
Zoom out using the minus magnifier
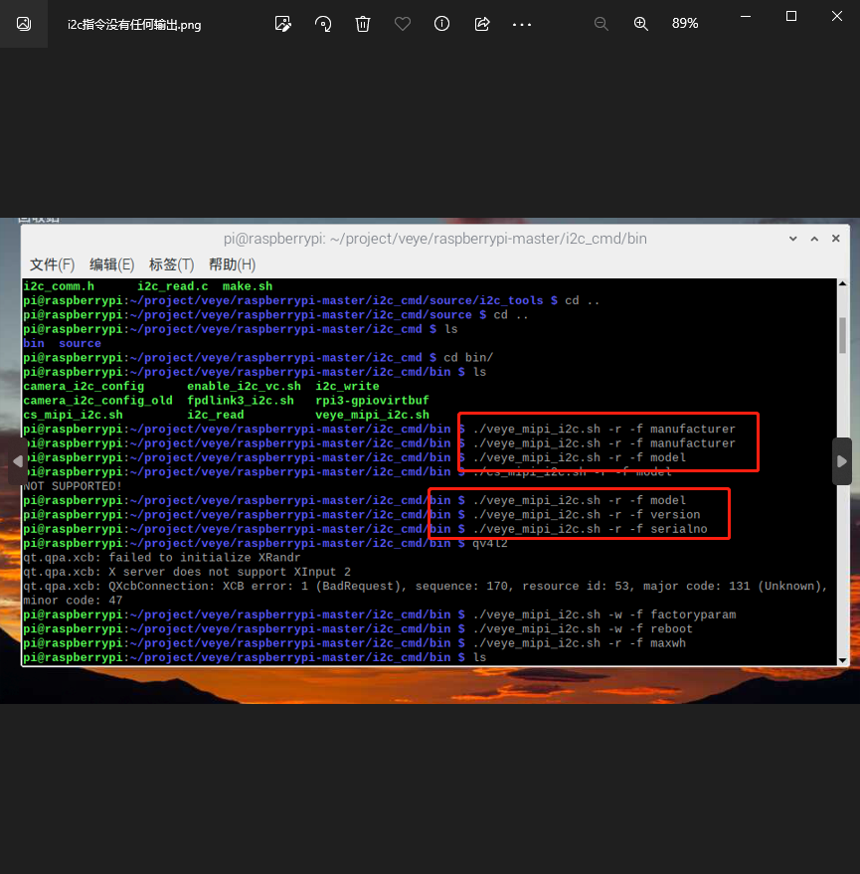click(601, 24)
